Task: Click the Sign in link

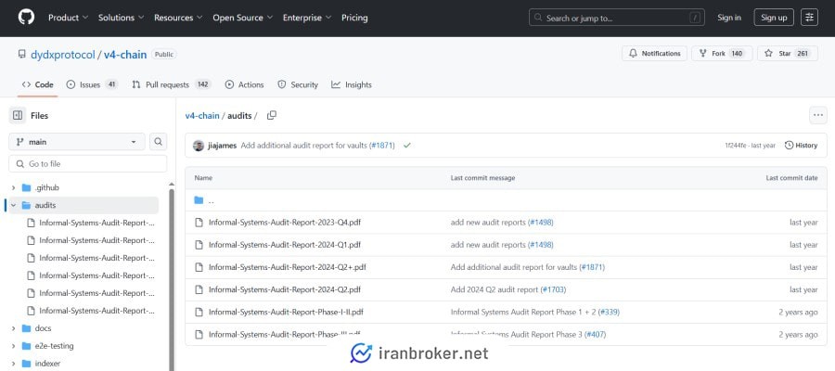Action: coord(729,18)
